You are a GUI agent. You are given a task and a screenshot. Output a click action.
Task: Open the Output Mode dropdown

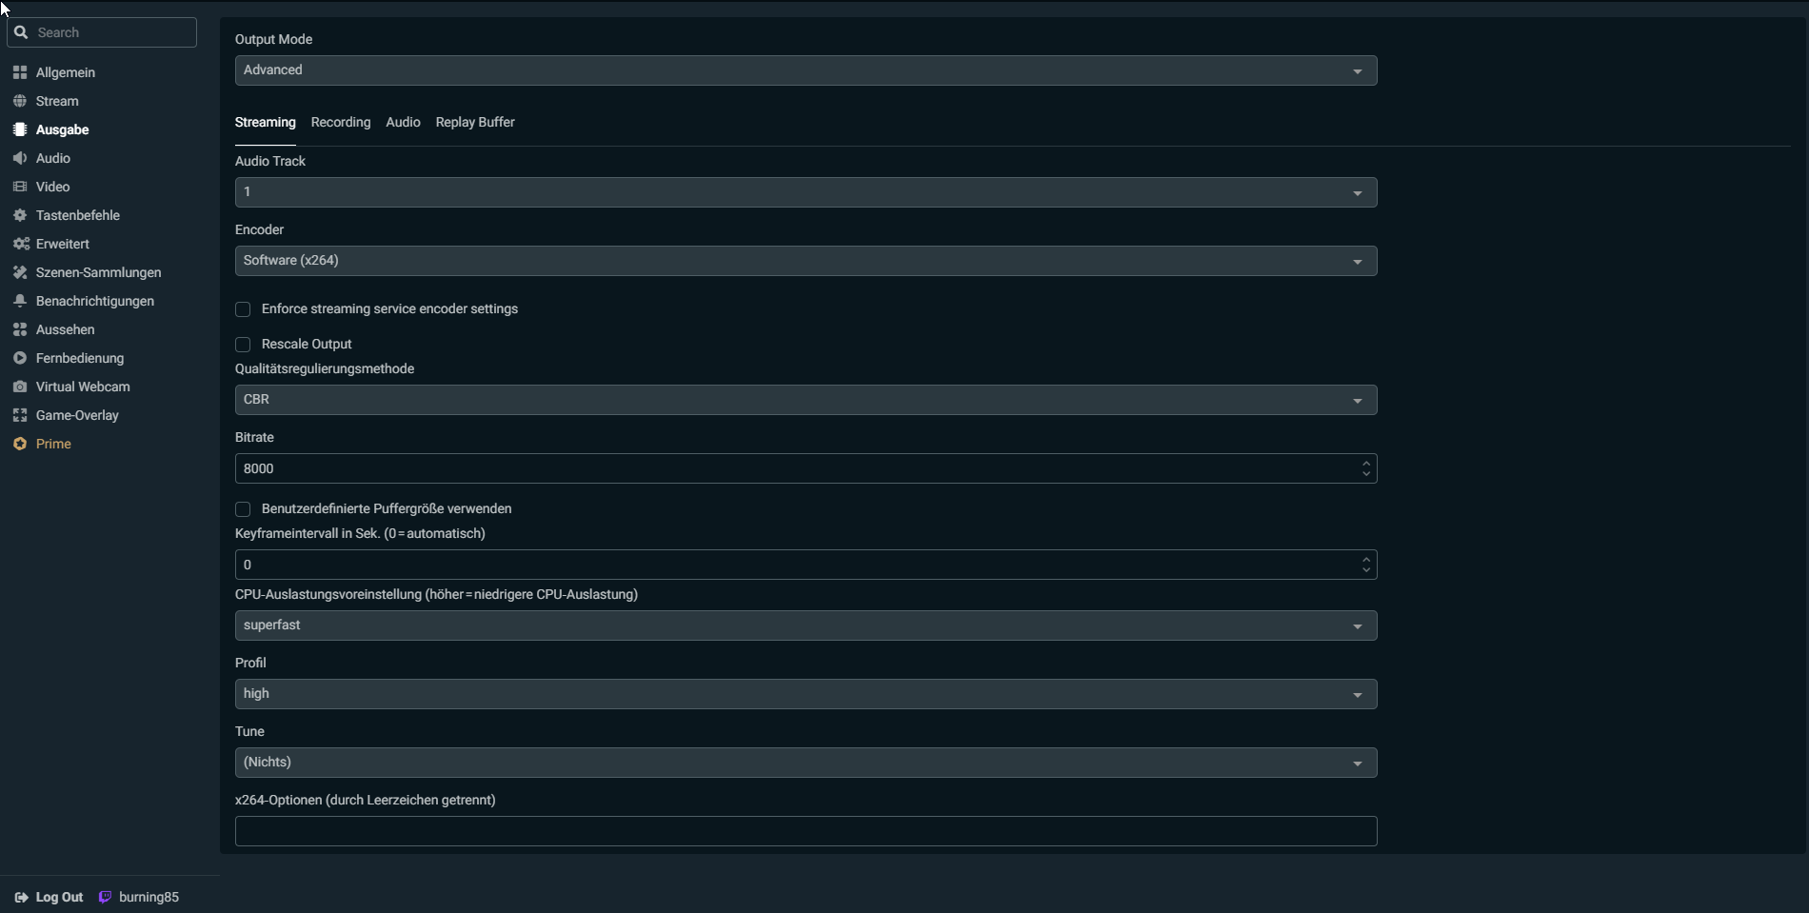click(805, 70)
